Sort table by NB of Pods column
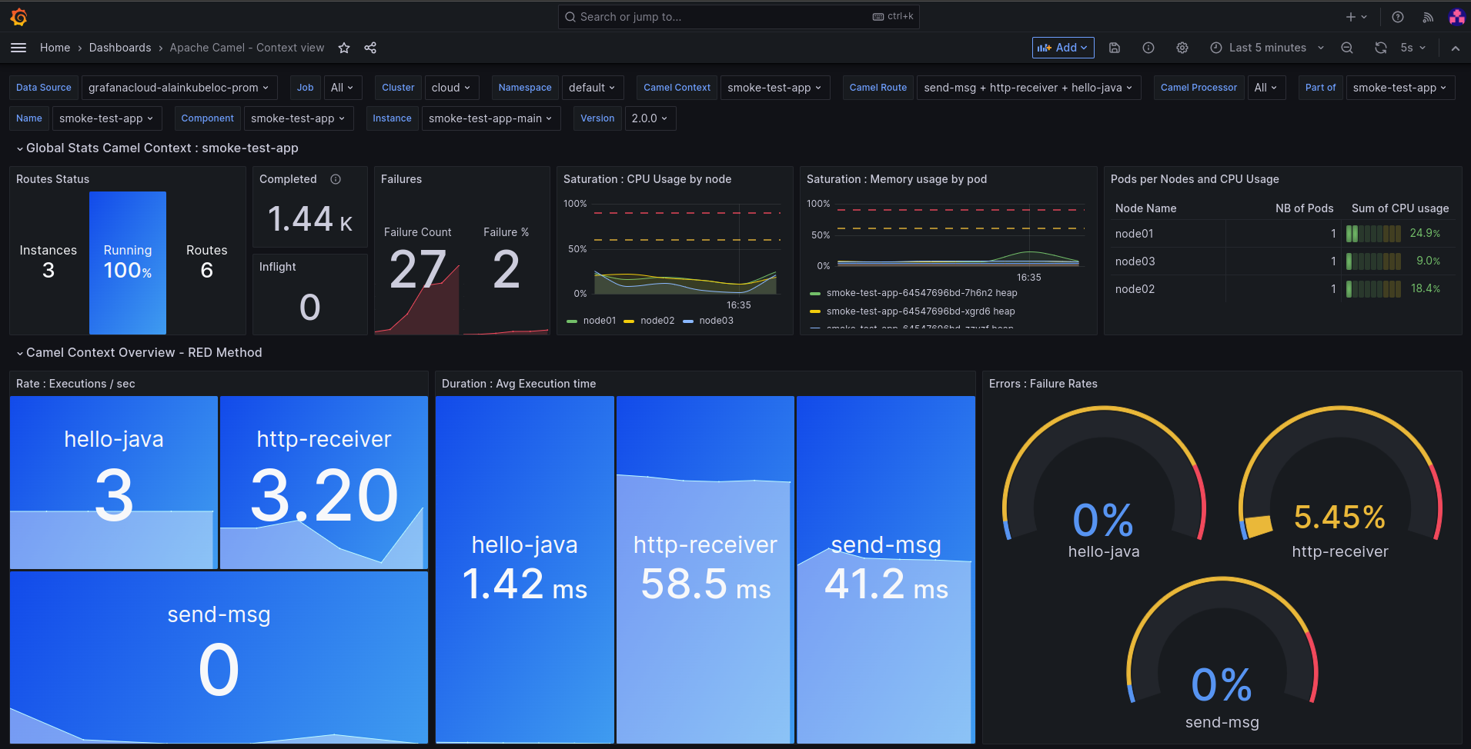 [1304, 208]
